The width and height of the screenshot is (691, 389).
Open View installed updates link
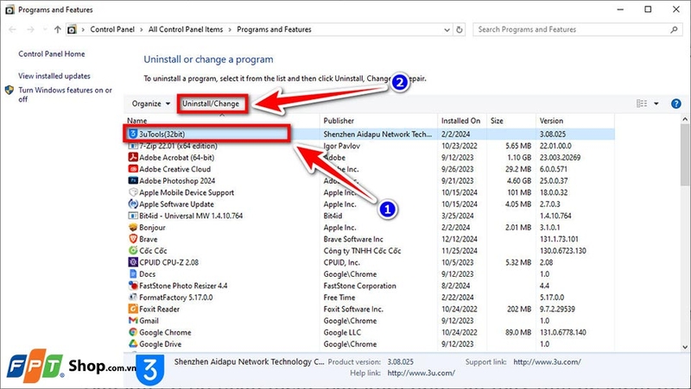[x=54, y=76]
